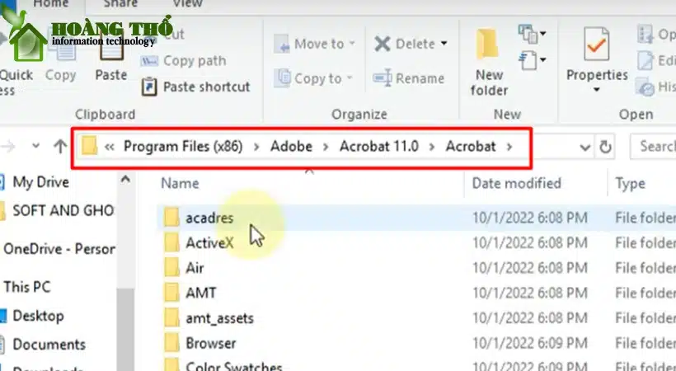This screenshot has height=371, width=676.
Task: Expand the Properties dropdown arrow
Action: point(597,90)
